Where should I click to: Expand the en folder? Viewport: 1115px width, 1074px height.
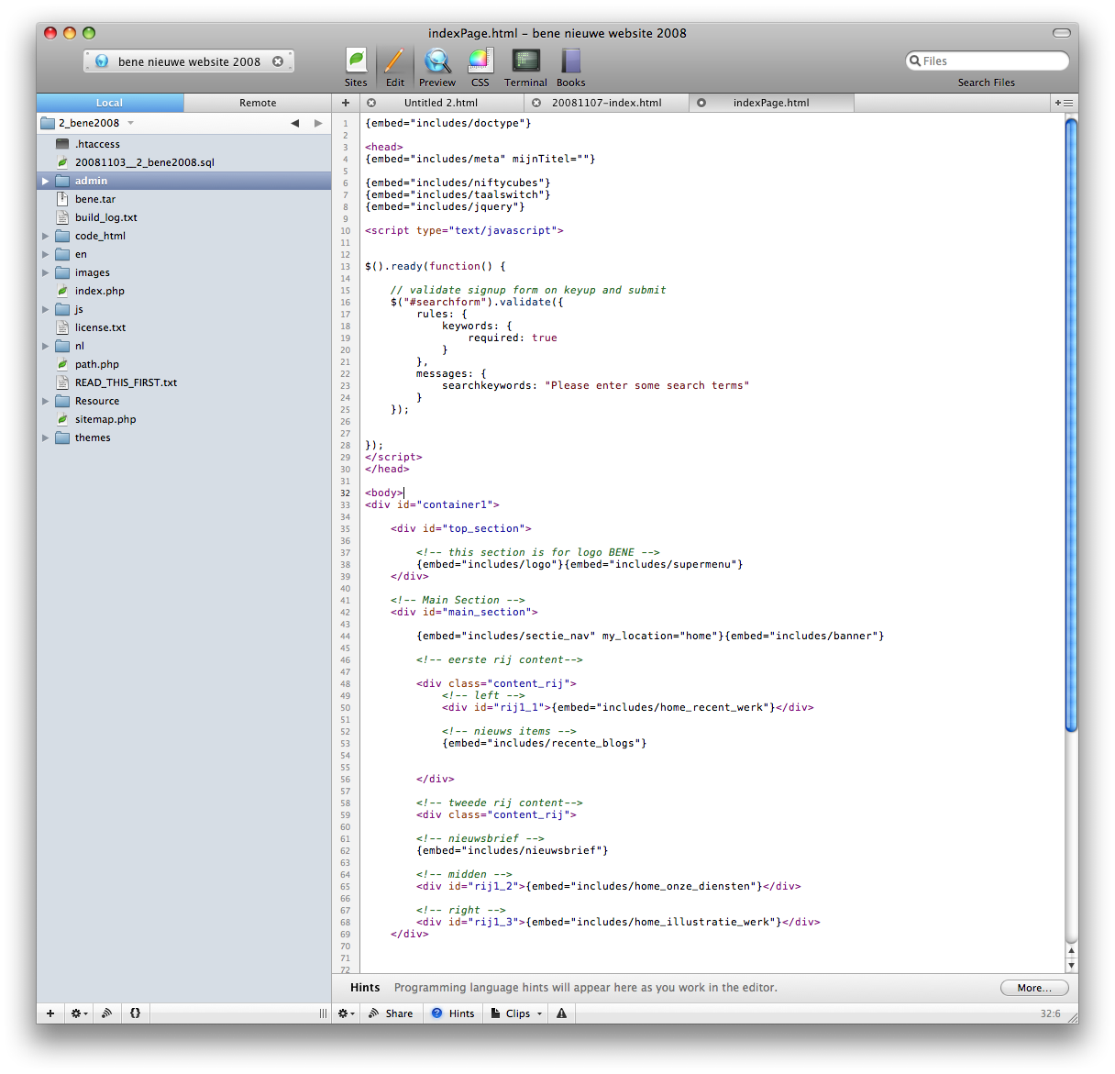click(x=45, y=254)
